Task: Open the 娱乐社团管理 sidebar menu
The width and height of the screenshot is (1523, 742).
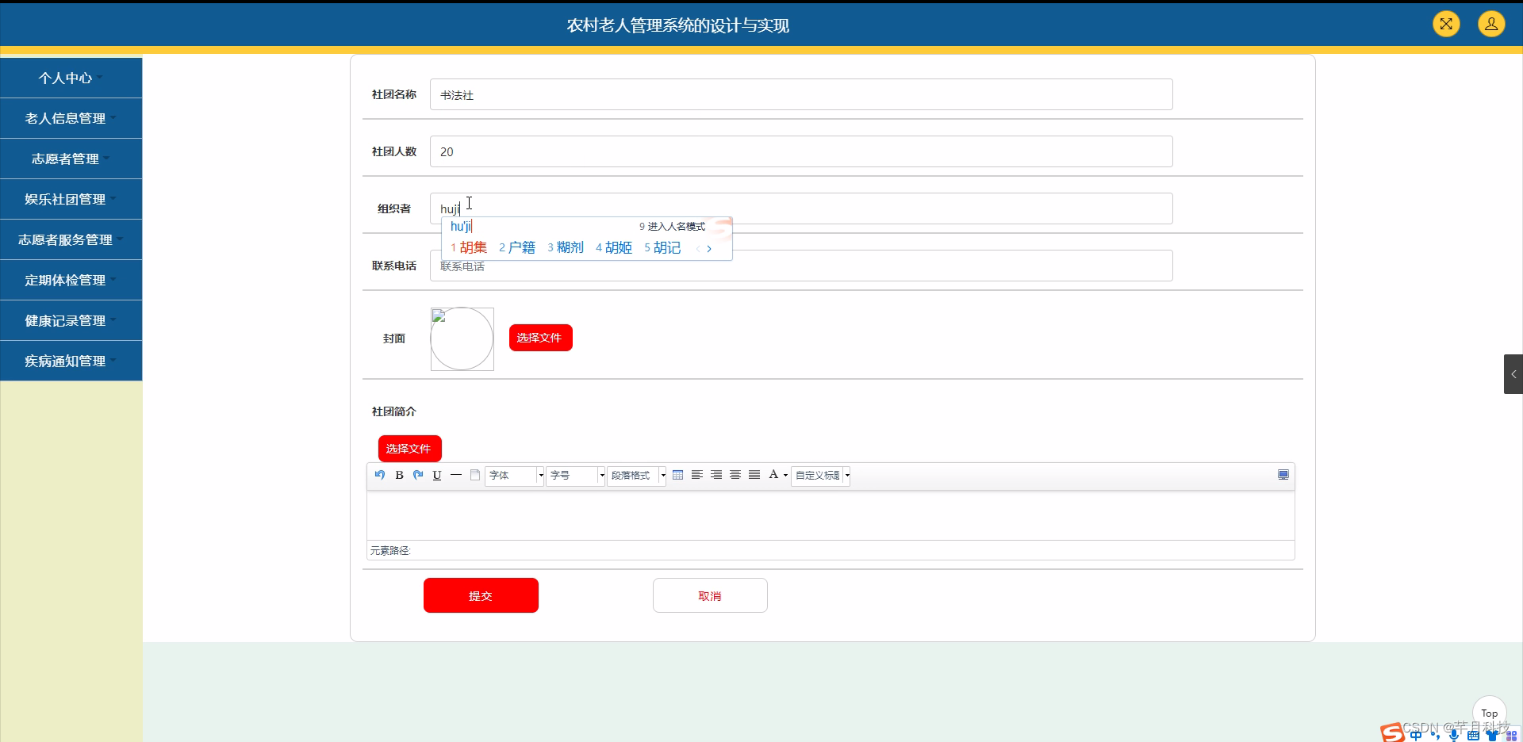Action: pos(71,199)
